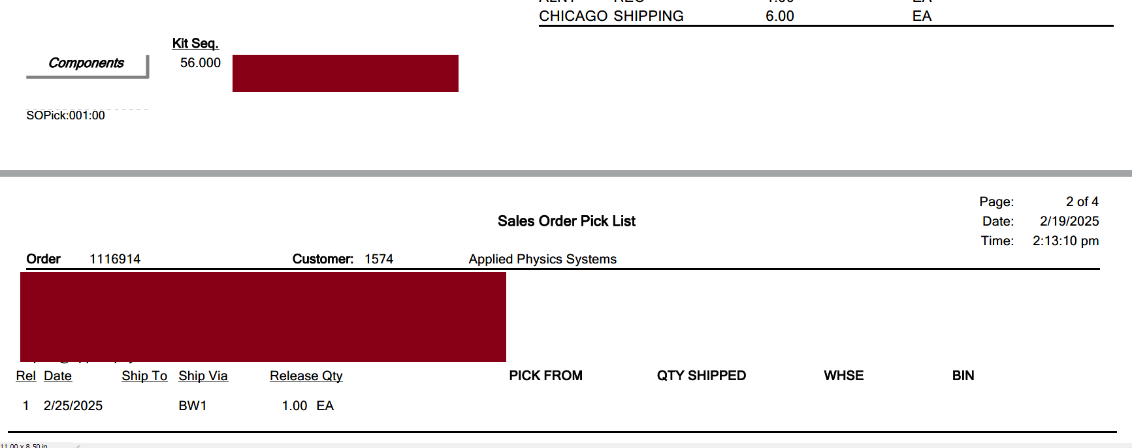
Task: Click the WHSE column heading
Action: pos(844,376)
